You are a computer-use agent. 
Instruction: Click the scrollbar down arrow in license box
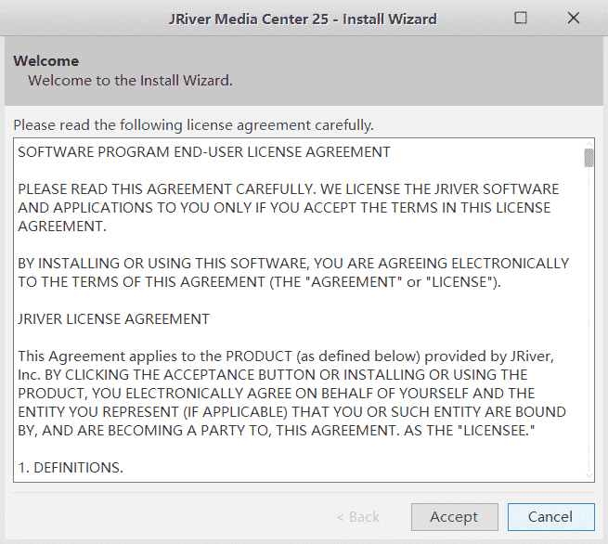tap(589, 475)
